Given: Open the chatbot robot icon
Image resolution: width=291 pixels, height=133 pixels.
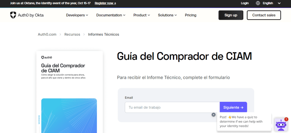Looking at the screenshot, I should coord(281,125).
